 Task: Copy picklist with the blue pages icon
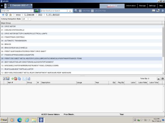(19, 78)
